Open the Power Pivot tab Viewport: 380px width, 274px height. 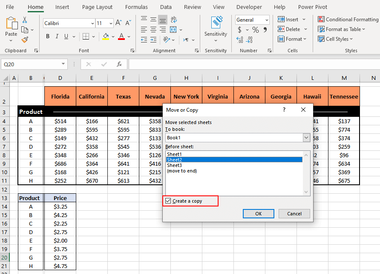pyautogui.click(x=312, y=7)
